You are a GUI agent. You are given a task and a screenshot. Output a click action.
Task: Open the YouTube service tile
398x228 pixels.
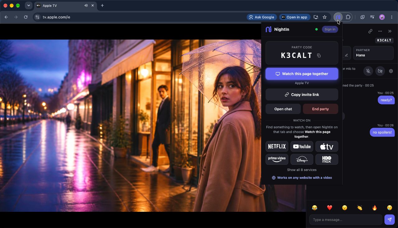[302, 146]
